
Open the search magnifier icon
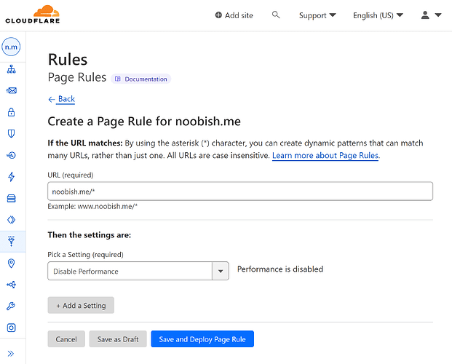coord(276,15)
